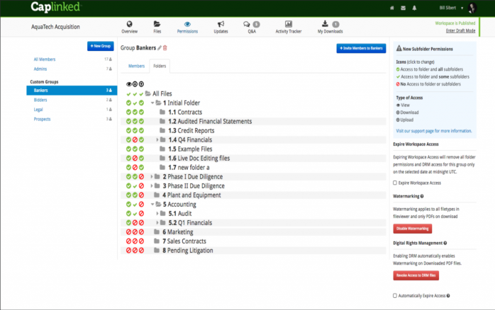Image resolution: width=495 pixels, height=310 pixels.
Task: Toggle view permission for 6 Marketing
Action: [129, 232]
